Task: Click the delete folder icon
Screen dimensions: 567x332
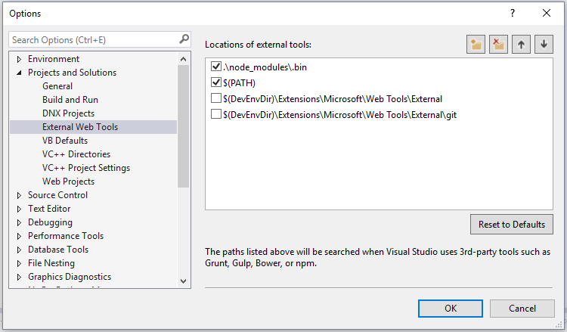Action: [498, 45]
